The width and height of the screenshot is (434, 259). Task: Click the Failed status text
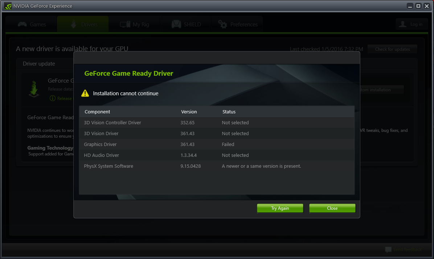click(x=228, y=144)
